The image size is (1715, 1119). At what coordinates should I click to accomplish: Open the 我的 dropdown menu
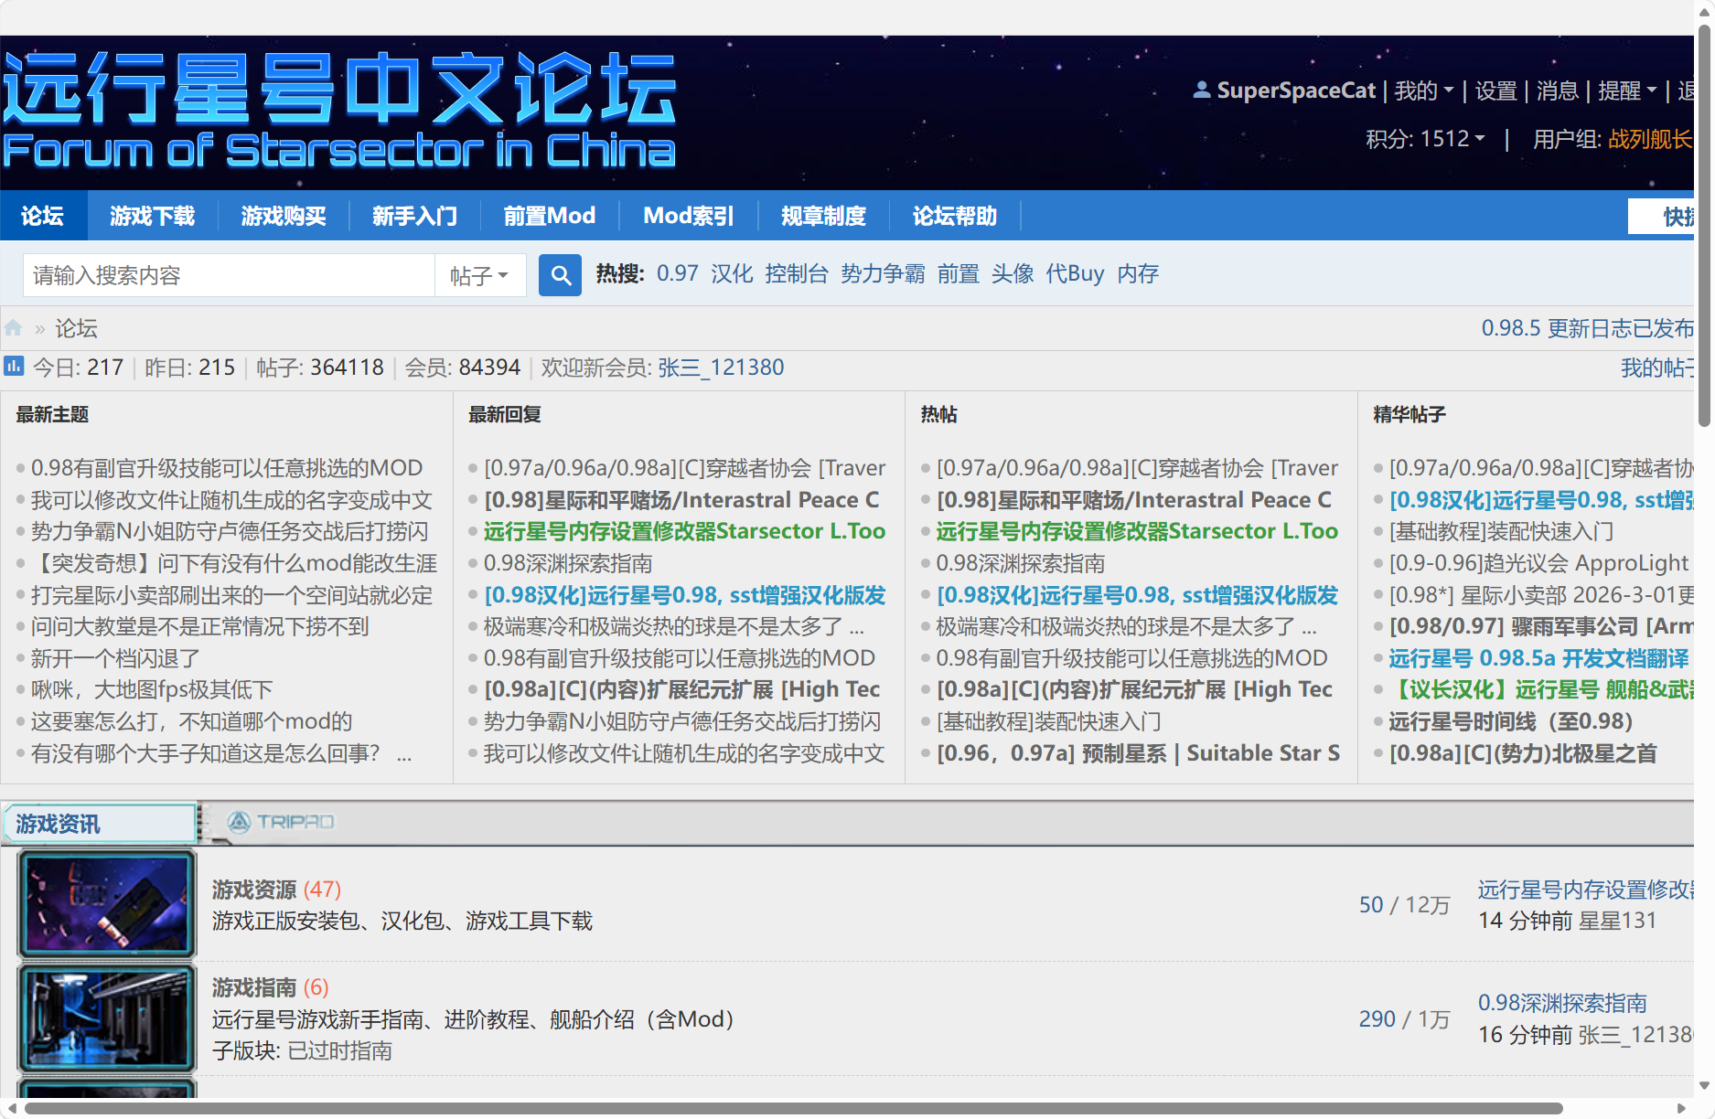tap(1423, 91)
